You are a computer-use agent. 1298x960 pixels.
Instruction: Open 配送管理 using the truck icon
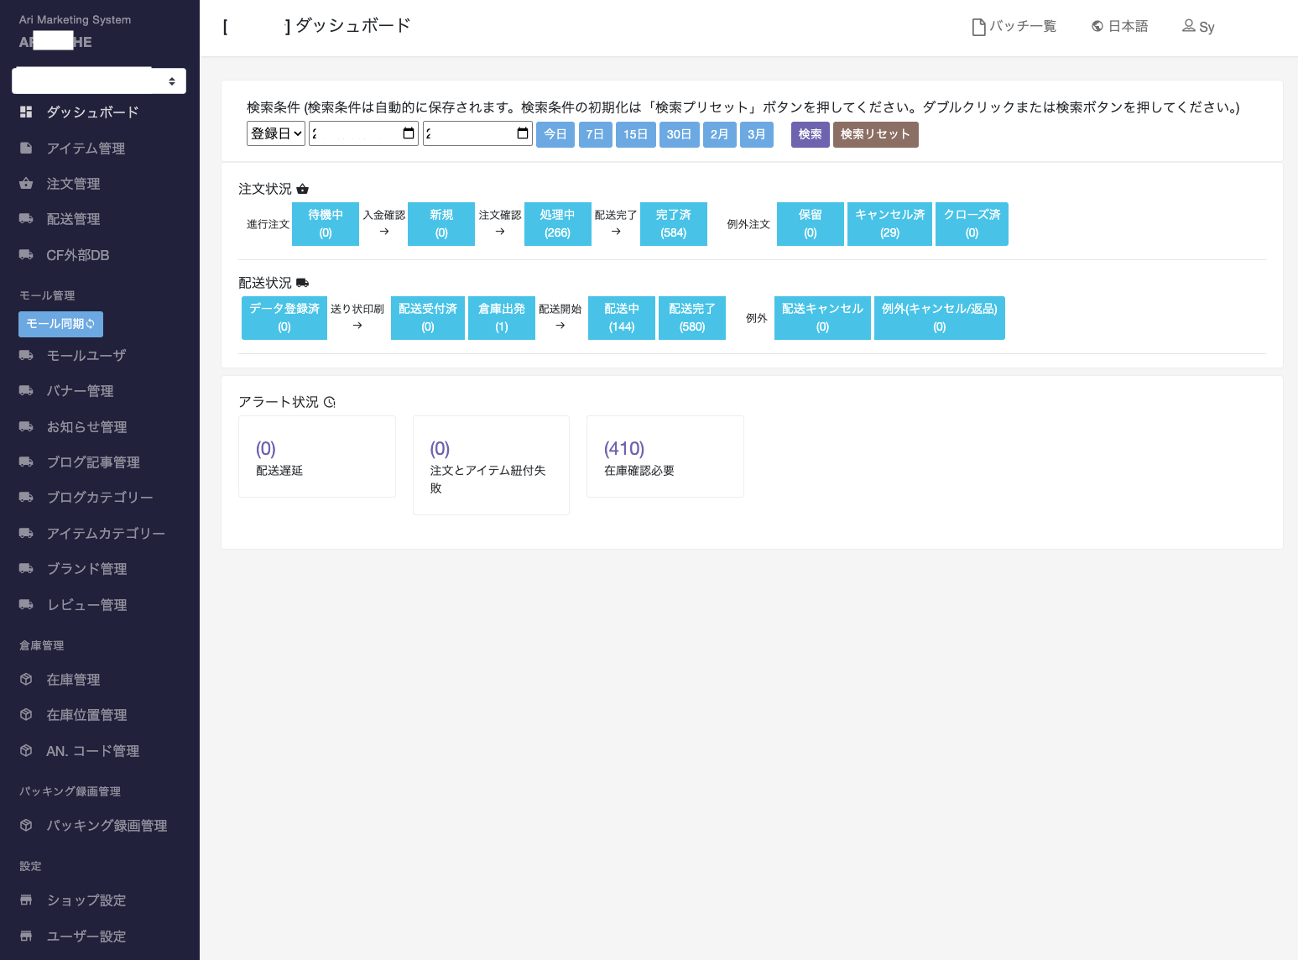[27, 218]
